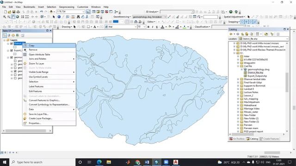Open the Joins and Relates submenu
296x166 pixels.
(49, 59)
